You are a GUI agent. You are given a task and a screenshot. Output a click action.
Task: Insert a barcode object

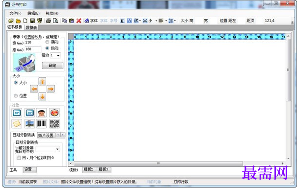coord(41,124)
